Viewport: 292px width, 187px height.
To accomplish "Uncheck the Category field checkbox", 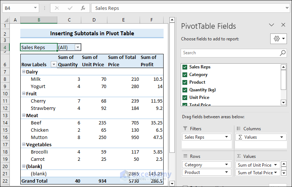I will coord(185,75).
